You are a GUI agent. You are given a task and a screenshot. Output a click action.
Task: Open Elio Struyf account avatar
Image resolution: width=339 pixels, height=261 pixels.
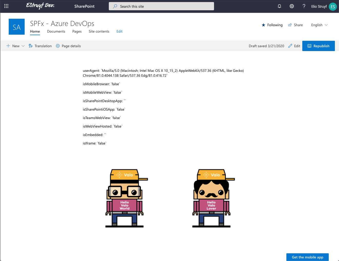(x=333, y=6)
